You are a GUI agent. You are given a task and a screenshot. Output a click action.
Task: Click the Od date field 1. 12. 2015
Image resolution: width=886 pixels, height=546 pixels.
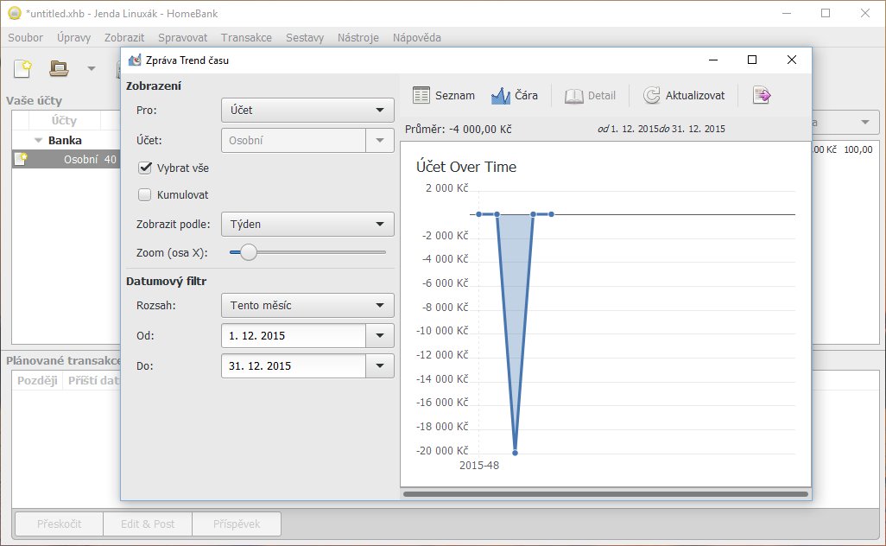pyautogui.click(x=294, y=336)
